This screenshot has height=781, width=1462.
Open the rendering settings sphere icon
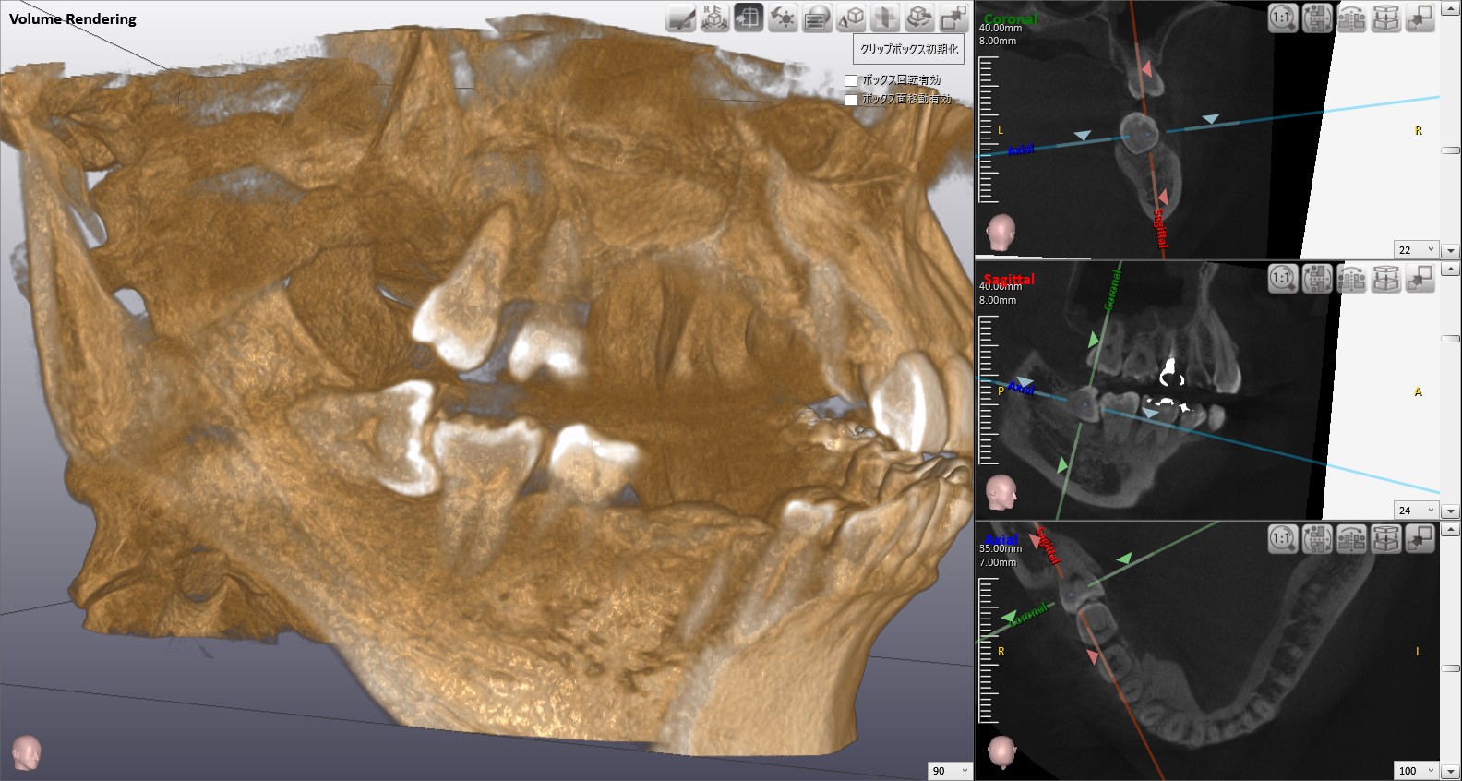click(x=817, y=18)
